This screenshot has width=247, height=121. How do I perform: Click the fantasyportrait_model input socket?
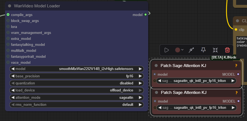(x=8, y=56)
